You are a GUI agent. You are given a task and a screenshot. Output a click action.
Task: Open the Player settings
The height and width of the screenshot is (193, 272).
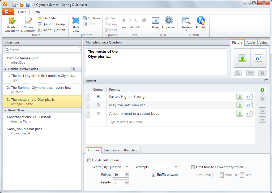[x=156, y=23]
